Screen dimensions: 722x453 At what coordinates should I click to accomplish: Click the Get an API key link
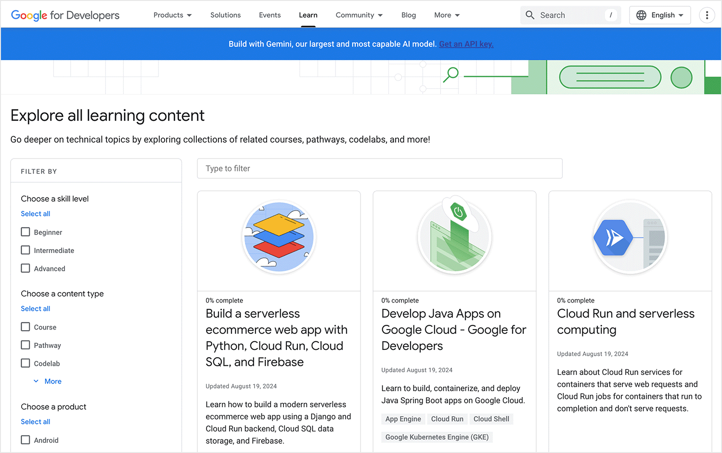point(466,44)
